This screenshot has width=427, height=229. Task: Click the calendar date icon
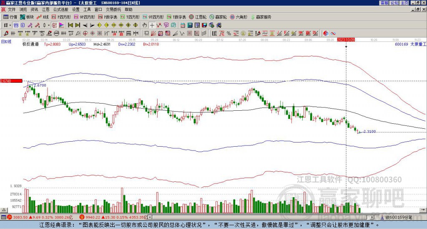tap(183, 25)
